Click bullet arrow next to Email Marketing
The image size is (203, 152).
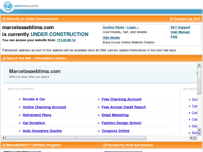click(x=99, y=115)
